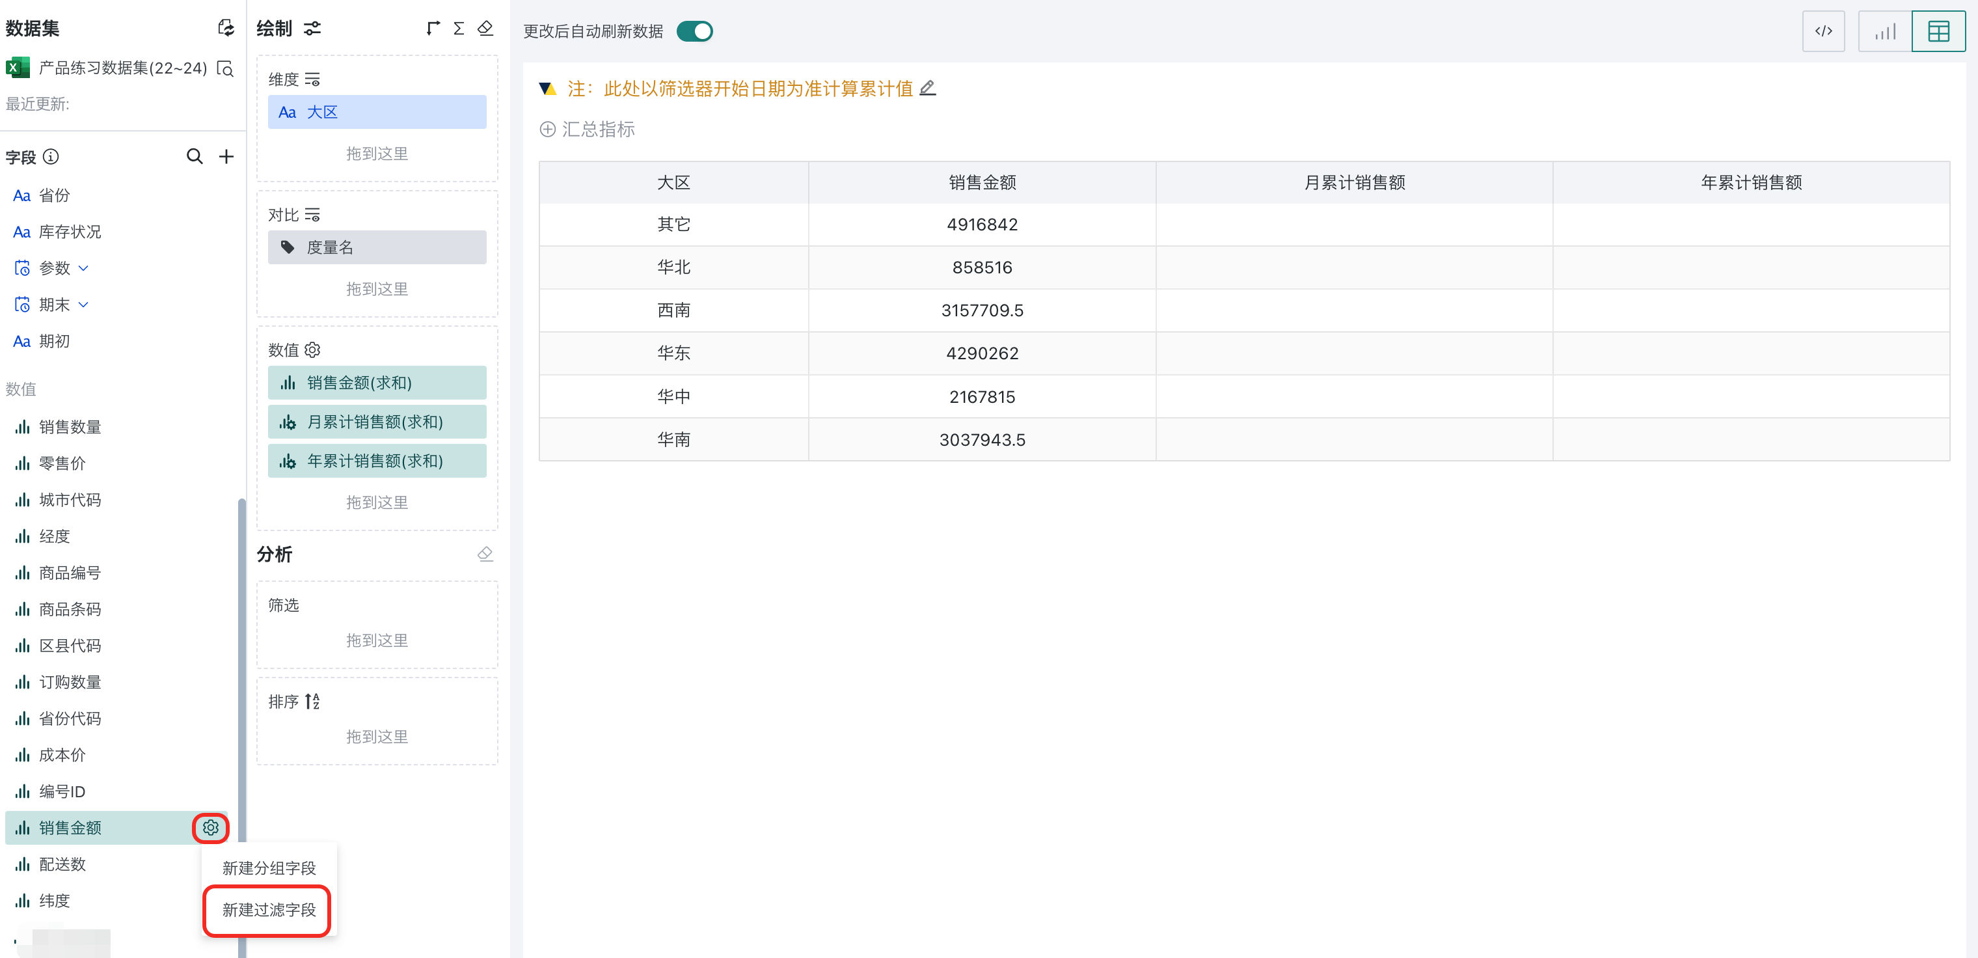
Task: Expand the 参数 field dropdown
Action: pyautogui.click(x=84, y=268)
